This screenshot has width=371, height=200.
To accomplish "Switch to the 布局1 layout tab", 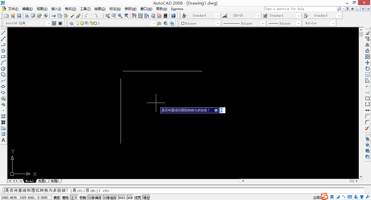I will tap(42, 181).
